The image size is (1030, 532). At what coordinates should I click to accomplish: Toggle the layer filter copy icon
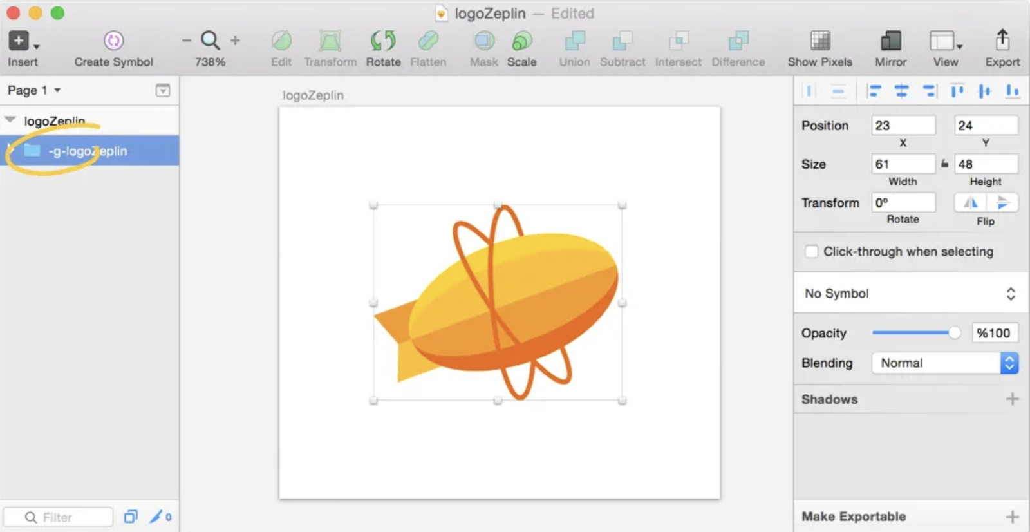tap(131, 517)
